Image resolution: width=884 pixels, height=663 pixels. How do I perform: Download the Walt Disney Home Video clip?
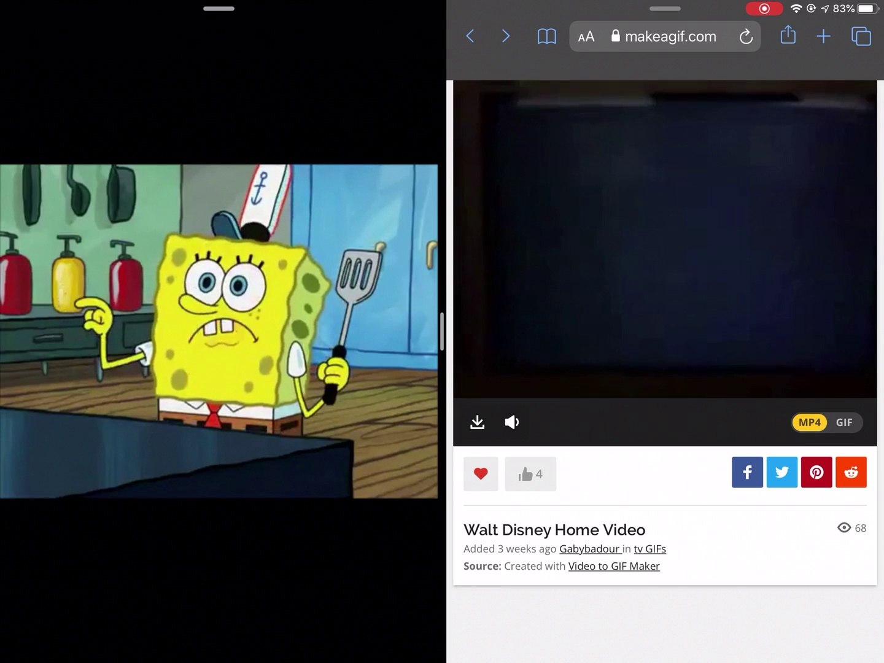click(477, 422)
